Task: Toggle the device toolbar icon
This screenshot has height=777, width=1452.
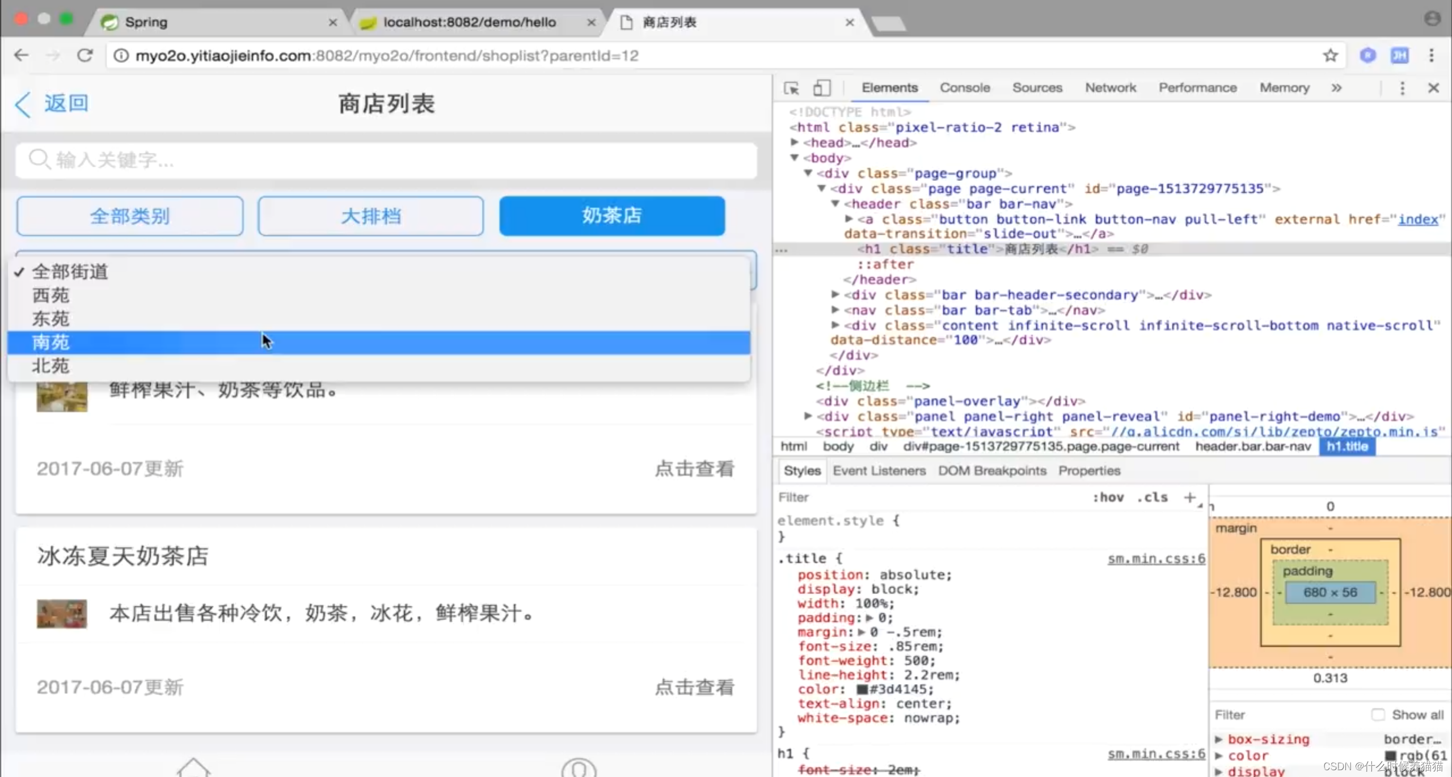Action: (822, 88)
